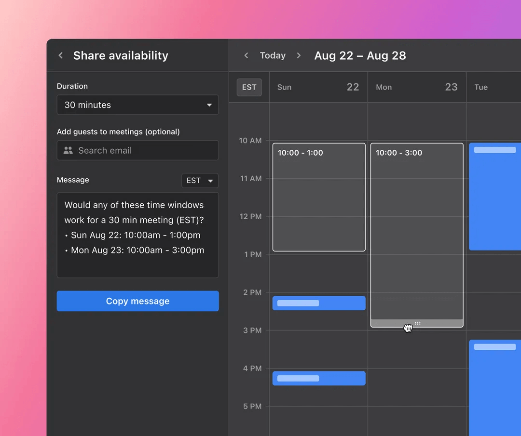This screenshot has width=521, height=436.
Task: Open the Tuesday morning blue event
Action: pos(495,197)
